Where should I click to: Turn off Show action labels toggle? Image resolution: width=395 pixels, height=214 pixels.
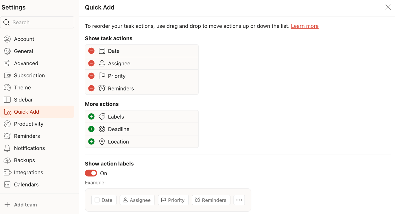click(x=91, y=173)
